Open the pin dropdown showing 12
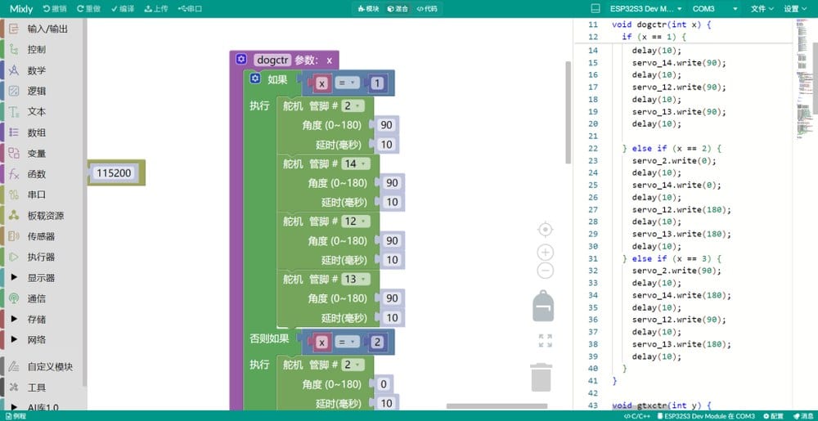The image size is (818, 421). click(x=355, y=222)
